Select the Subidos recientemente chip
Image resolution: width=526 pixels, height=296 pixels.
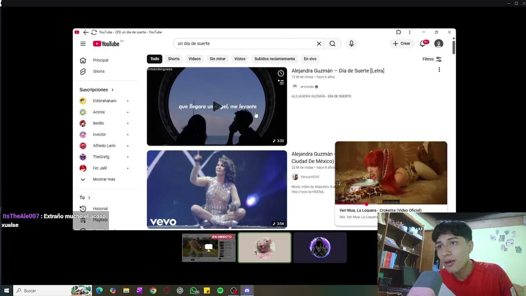(275, 59)
